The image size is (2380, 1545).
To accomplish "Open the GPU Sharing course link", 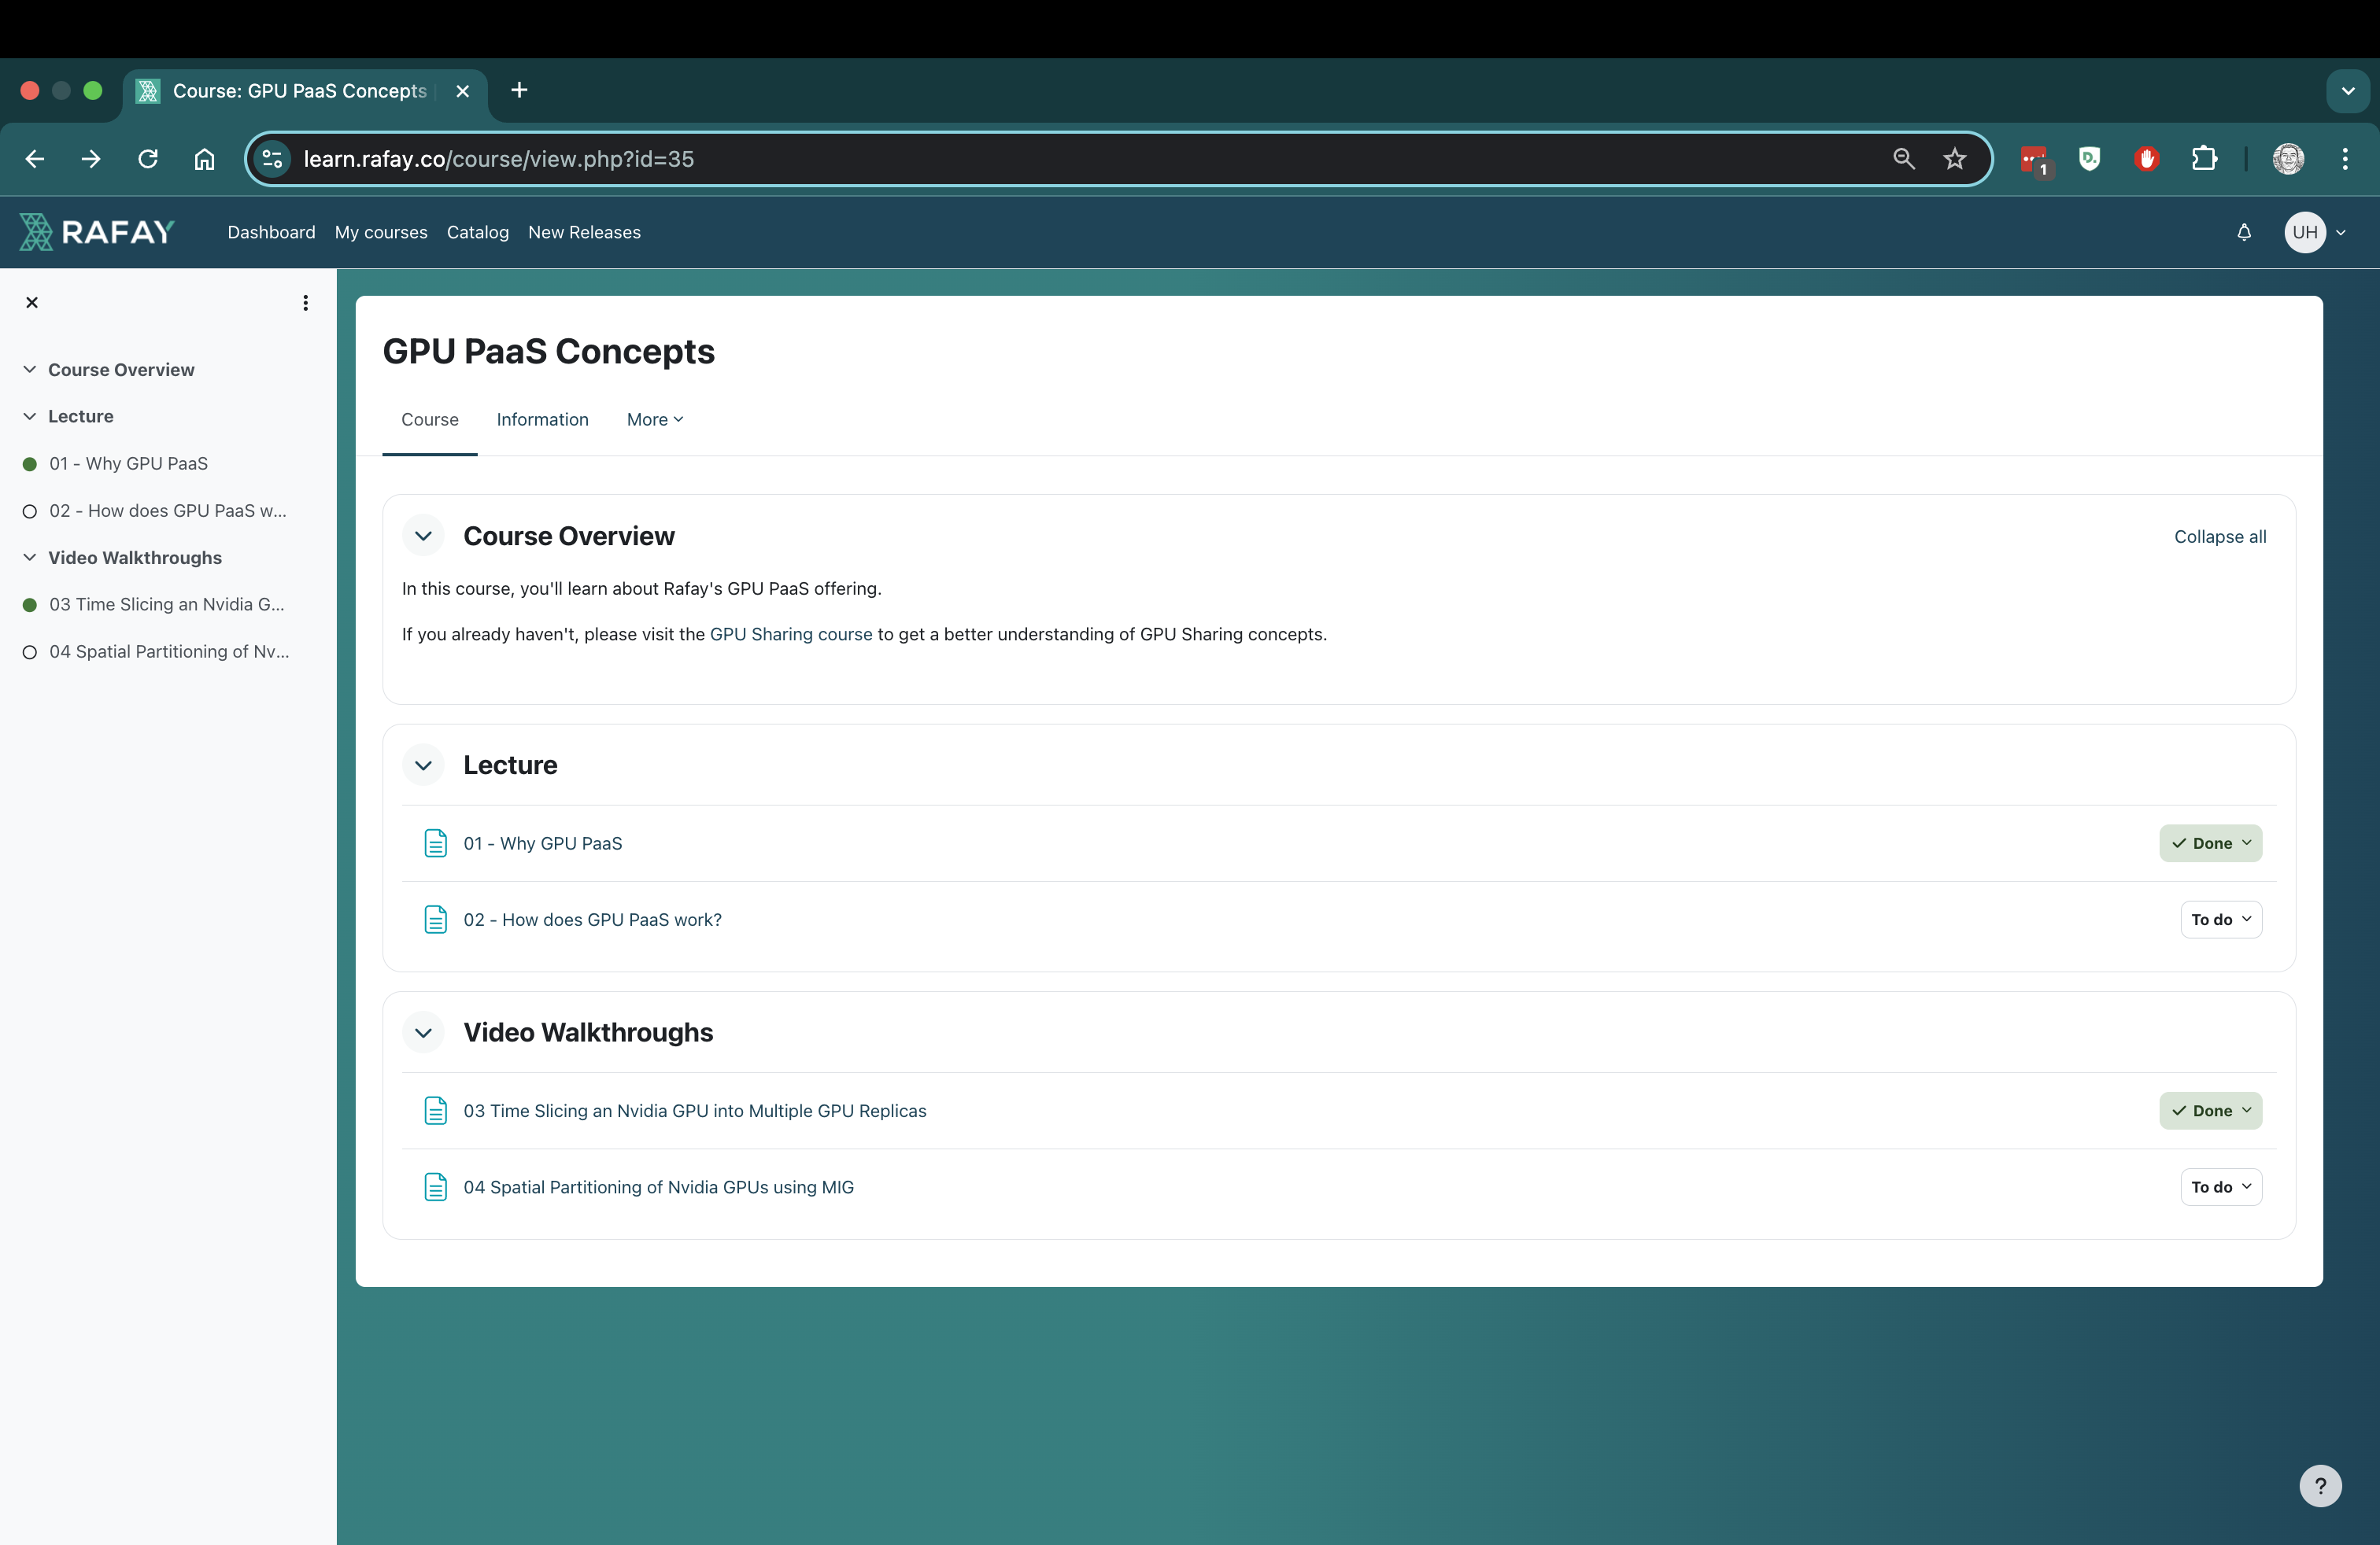I will [791, 635].
